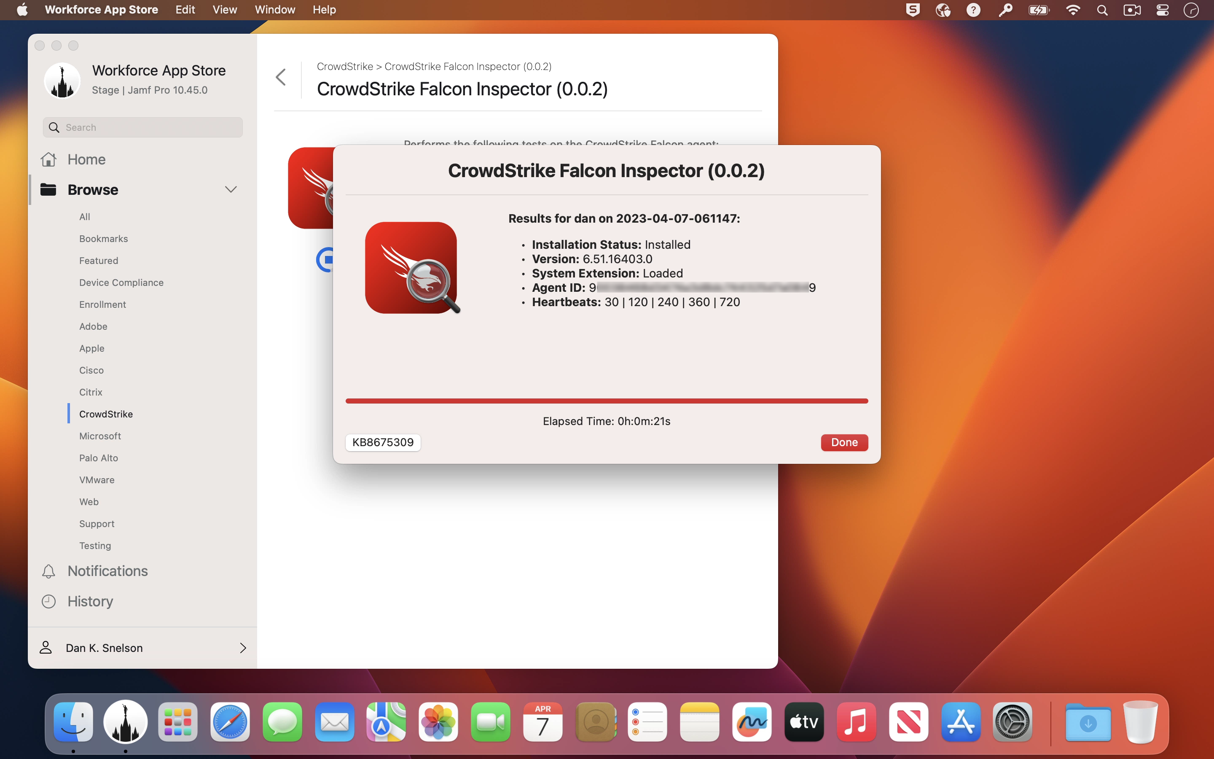Click the Agent ID value text

[x=702, y=288]
